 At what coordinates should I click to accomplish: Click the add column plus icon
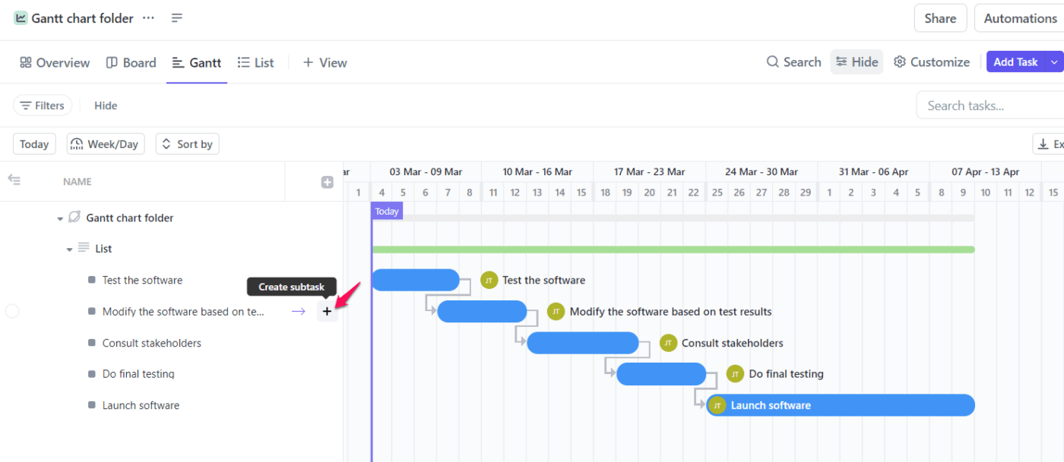(328, 182)
